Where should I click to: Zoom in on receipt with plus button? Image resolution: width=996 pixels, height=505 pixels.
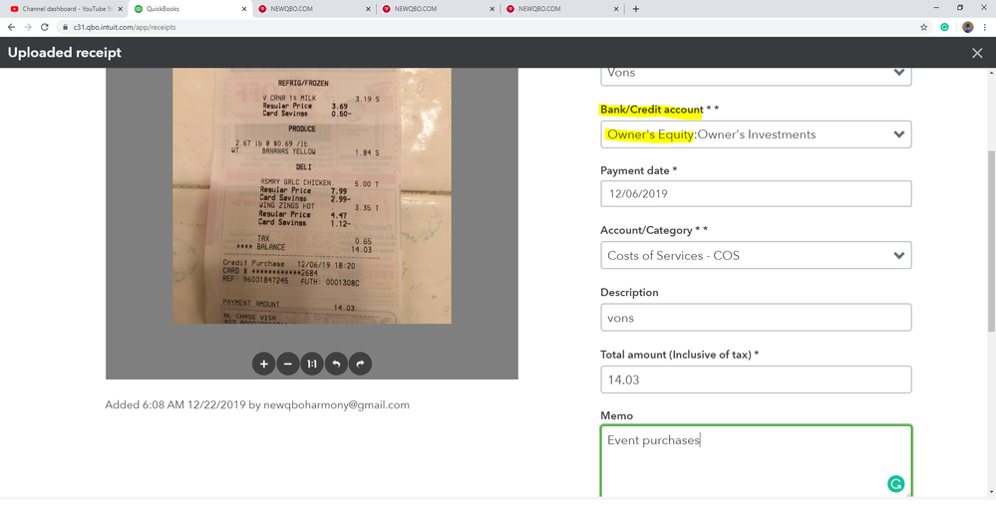pos(263,365)
